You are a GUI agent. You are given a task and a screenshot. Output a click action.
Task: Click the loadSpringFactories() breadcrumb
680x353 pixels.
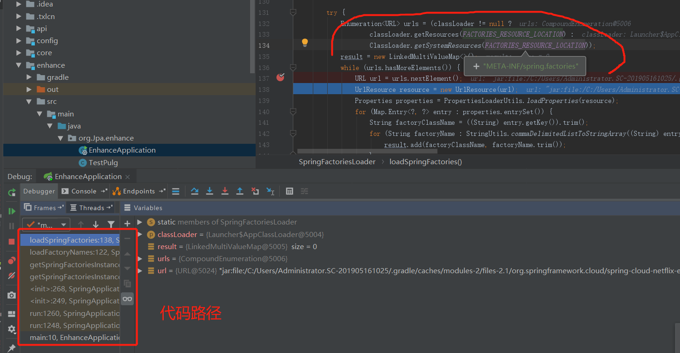click(x=426, y=162)
